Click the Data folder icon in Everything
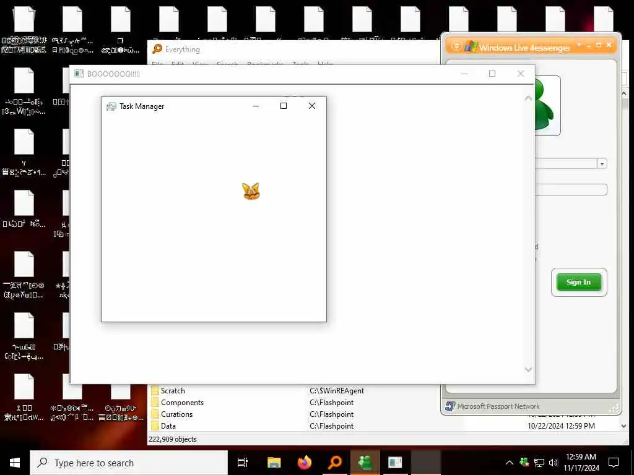The image size is (634, 475). tap(155, 426)
